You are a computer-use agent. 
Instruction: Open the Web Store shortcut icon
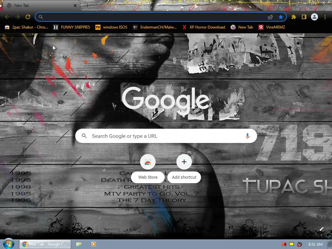(x=148, y=162)
